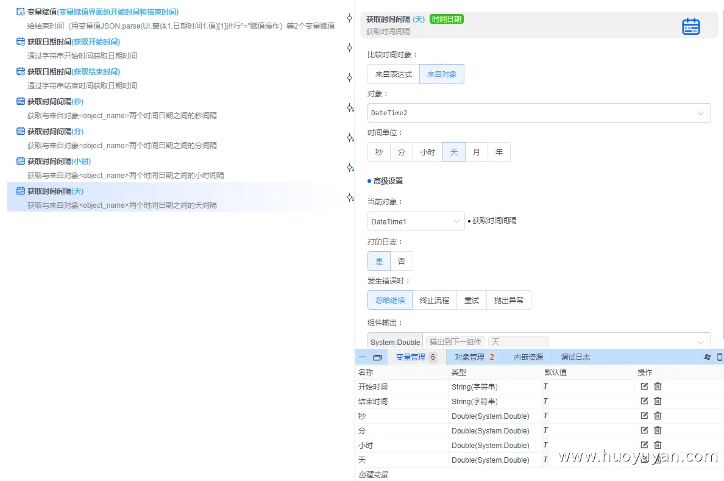Click the icon of 获取时间间隔(分) step

(21, 131)
